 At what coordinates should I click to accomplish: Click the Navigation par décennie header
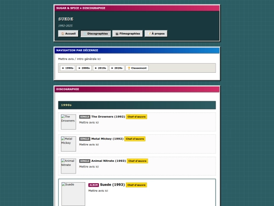[137, 50]
